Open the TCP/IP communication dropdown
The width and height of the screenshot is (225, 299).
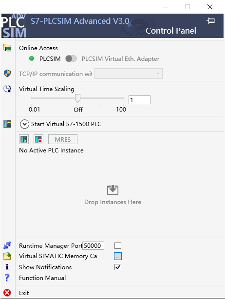tap(129, 74)
